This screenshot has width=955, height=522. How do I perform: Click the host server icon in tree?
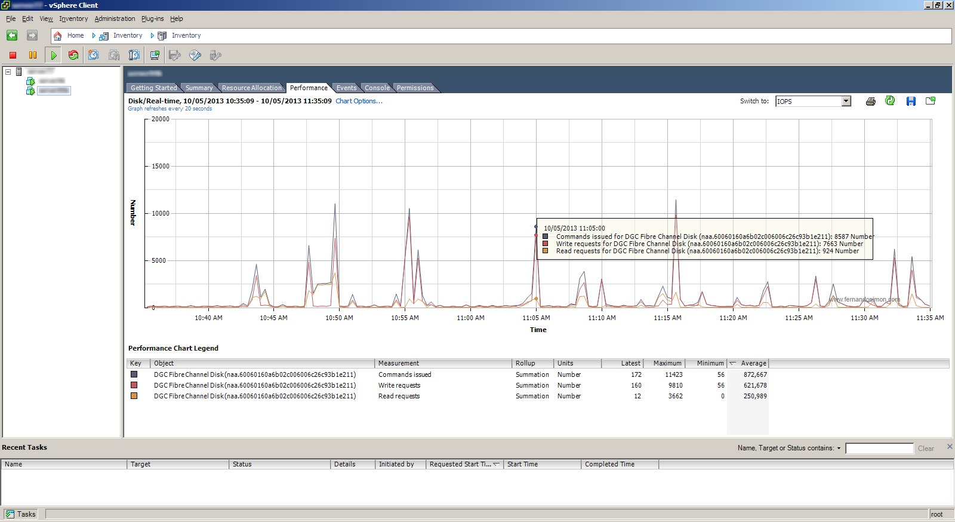[x=19, y=72]
